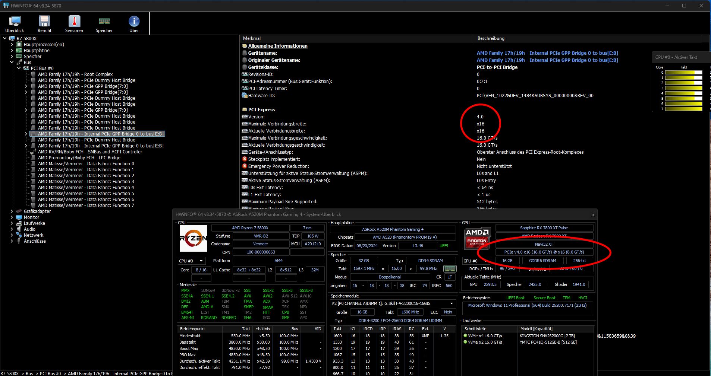Click the Ryzen logo in the summary window
Image resolution: width=711 pixels, height=376 pixels.
193,238
